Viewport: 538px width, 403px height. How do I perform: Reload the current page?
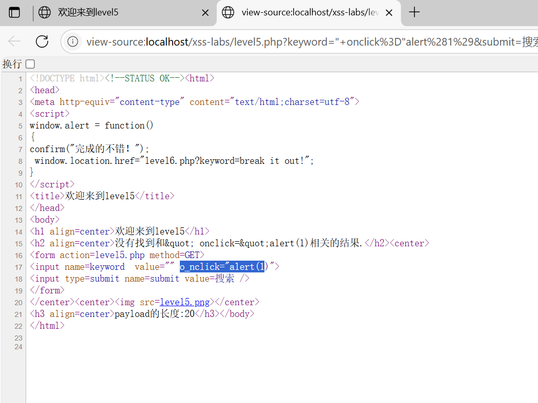pos(42,41)
